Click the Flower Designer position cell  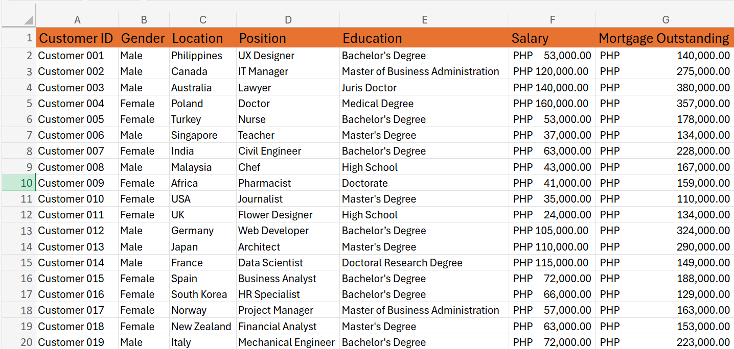[x=275, y=215]
